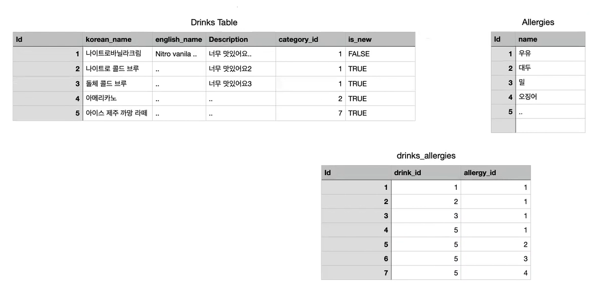The height and width of the screenshot is (297, 598).
Task: Click the name header in Allergies table
Action: 550,39
